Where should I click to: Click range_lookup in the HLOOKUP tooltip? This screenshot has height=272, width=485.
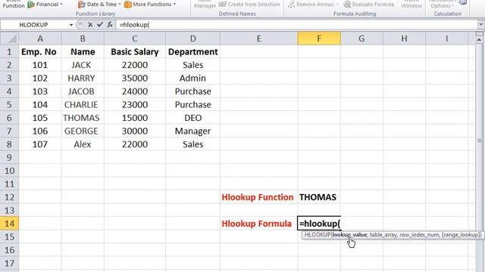[461, 235]
